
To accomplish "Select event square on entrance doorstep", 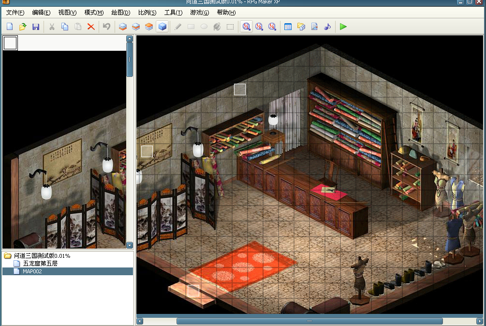I will click(193, 291).
